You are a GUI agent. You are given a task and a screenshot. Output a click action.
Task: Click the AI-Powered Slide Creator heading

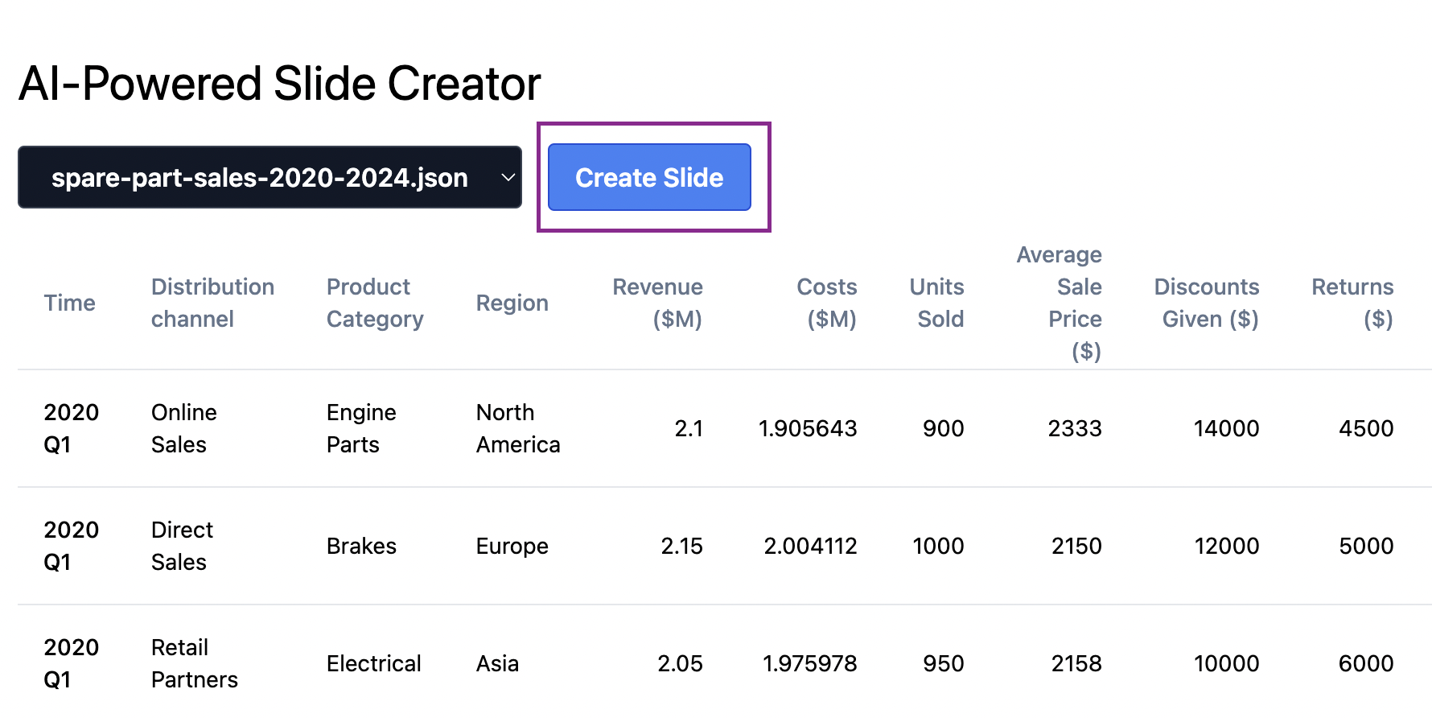coord(279,84)
